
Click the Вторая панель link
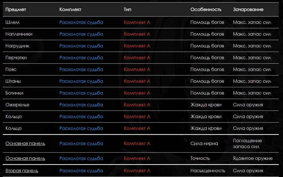(22, 171)
